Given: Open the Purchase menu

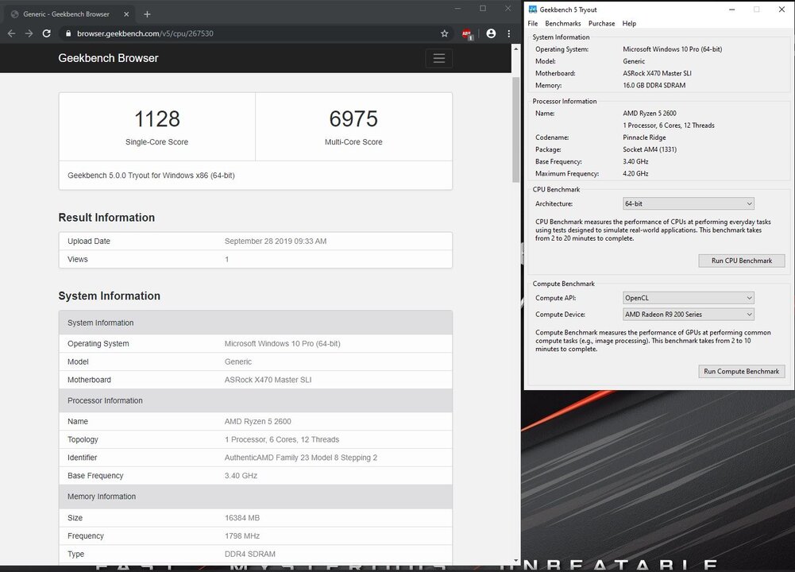Looking at the screenshot, I should click(x=601, y=23).
